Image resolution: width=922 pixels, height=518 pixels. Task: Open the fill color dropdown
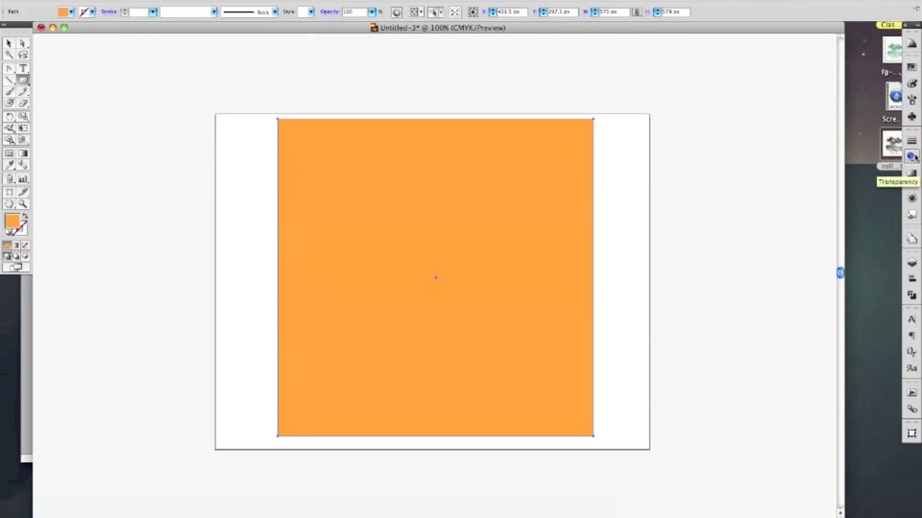click(71, 12)
